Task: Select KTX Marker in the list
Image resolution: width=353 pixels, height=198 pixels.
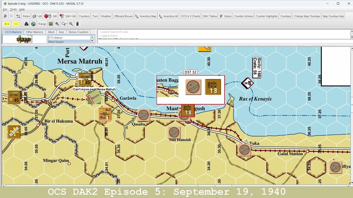Action: (x=69, y=38)
